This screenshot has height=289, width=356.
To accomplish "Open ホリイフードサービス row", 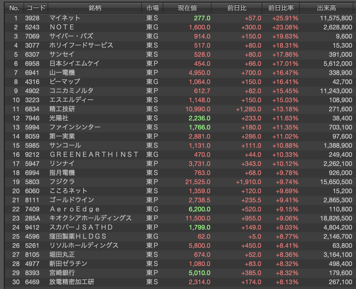I will tap(81, 45).
